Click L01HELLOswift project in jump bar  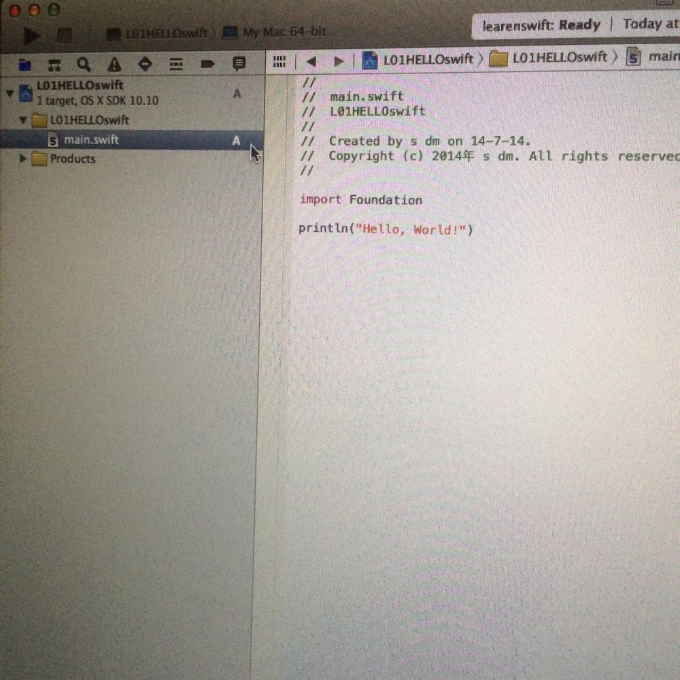(x=418, y=60)
